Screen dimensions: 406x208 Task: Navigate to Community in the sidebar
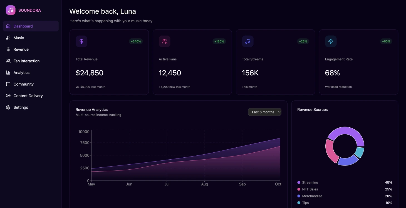pos(23,84)
